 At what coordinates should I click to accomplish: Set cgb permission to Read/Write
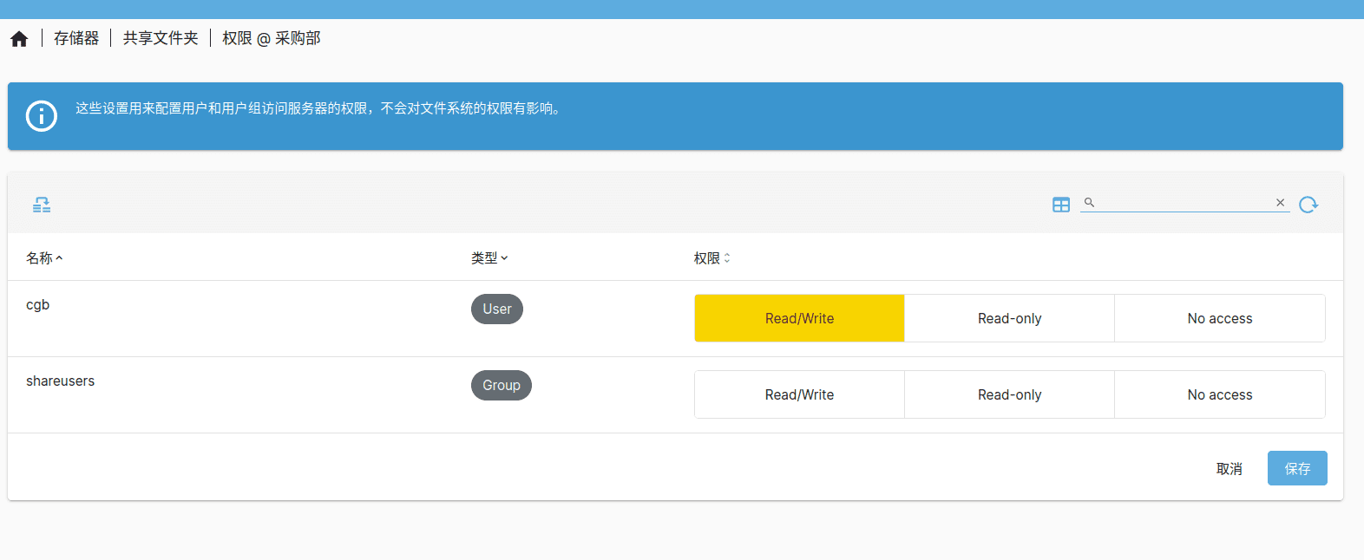(799, 318)
